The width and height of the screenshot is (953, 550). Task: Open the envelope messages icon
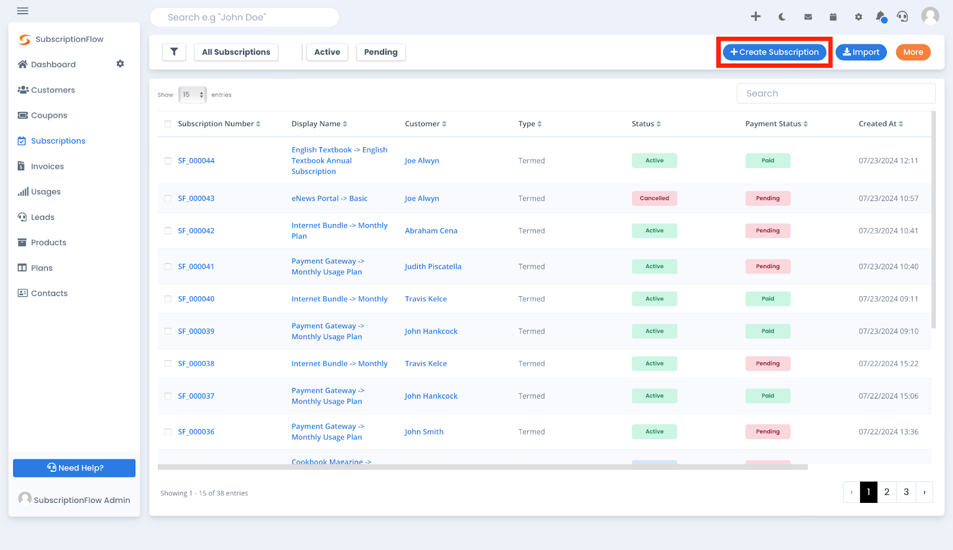tap(808, 17)
